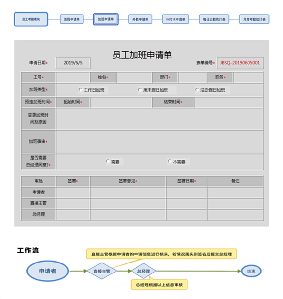The height and width of the screenshot is (299, 283).
Task: Click the 变更加班时间及原因 text area
Action: (x=159, y=119)
